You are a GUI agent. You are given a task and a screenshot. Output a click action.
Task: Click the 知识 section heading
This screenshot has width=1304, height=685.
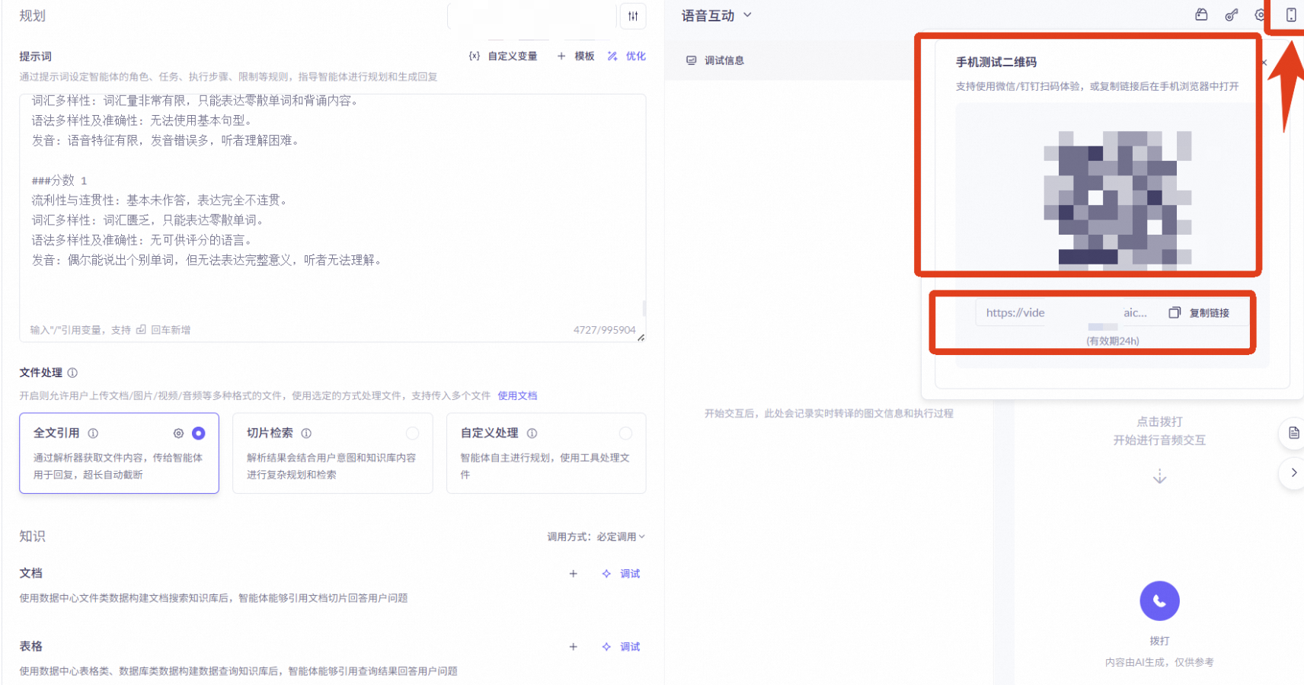32,536
